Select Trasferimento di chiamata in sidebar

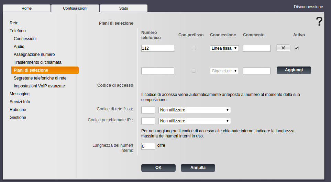(x=37, y=62)
